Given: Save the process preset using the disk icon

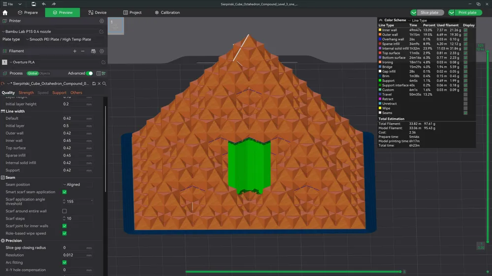Looking at the screenshot, I should (x=93, y=84).
